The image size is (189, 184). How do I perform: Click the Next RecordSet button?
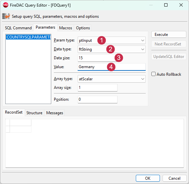click(169, 44)
